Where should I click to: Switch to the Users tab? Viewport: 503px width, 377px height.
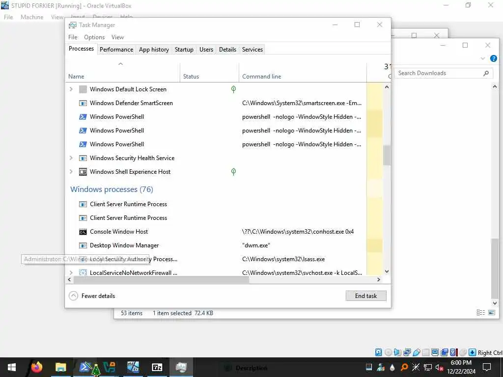click(206, 50)
